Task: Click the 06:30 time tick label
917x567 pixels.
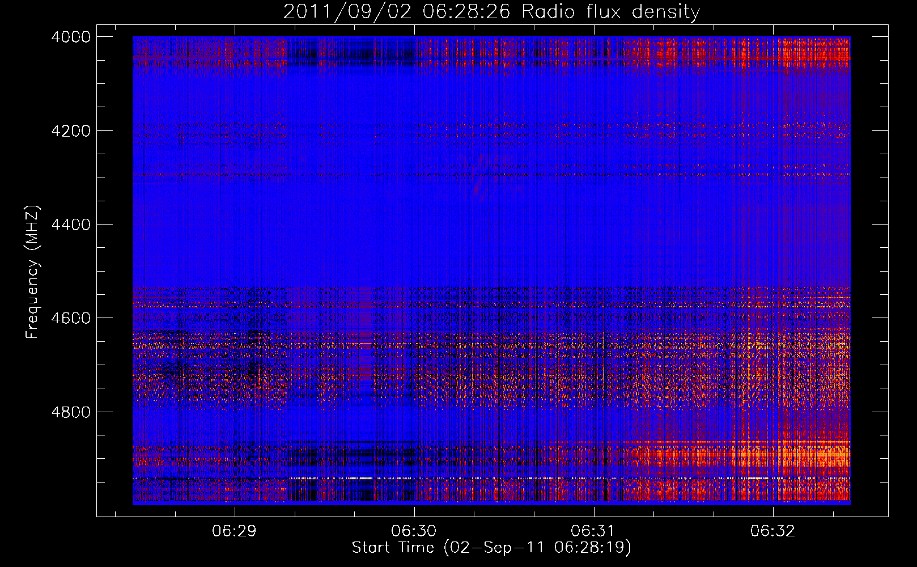Action: tap(414, 531)
